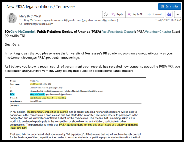
Task: Click the timestamp Thu 8/6/2026 11:51 AM
Action: coord(168,20)
